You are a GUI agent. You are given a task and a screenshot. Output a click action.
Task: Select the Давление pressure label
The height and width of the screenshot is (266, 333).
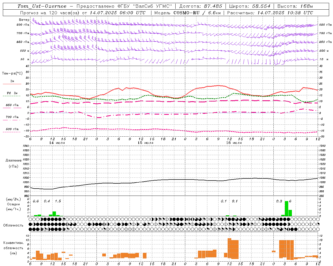[14, 160]
